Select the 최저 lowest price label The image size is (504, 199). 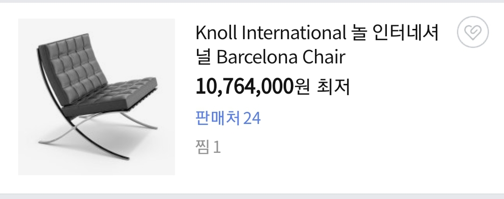tap(333, 87)
